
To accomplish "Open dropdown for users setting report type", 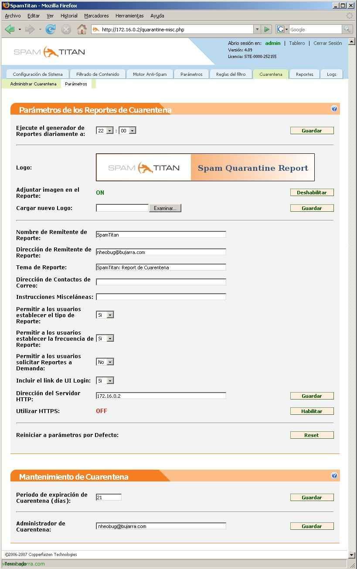I will 105,315.
